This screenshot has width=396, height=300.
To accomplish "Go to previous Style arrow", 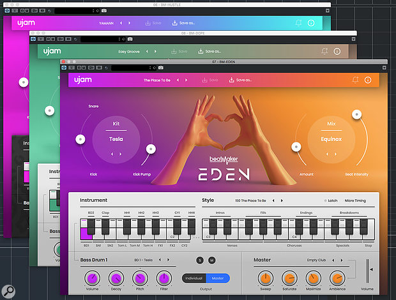I will click(x=273, y=200).
